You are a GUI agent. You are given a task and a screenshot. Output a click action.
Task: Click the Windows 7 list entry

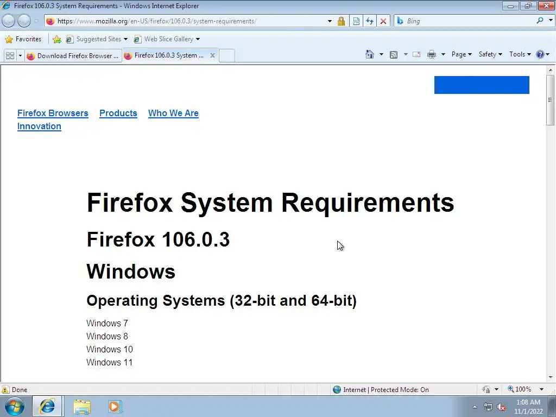(x=107, y=323)
